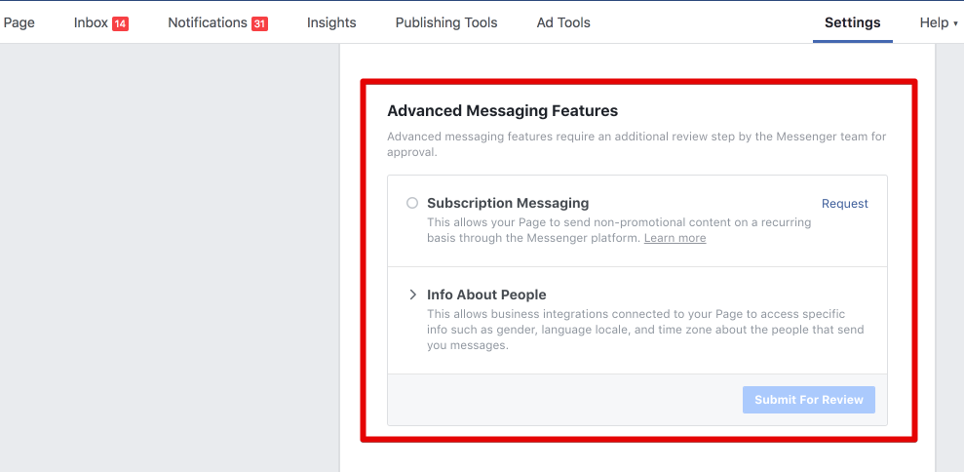964x472 pixels.
Task: Open the Learn more link
Action: click(675, 238)
